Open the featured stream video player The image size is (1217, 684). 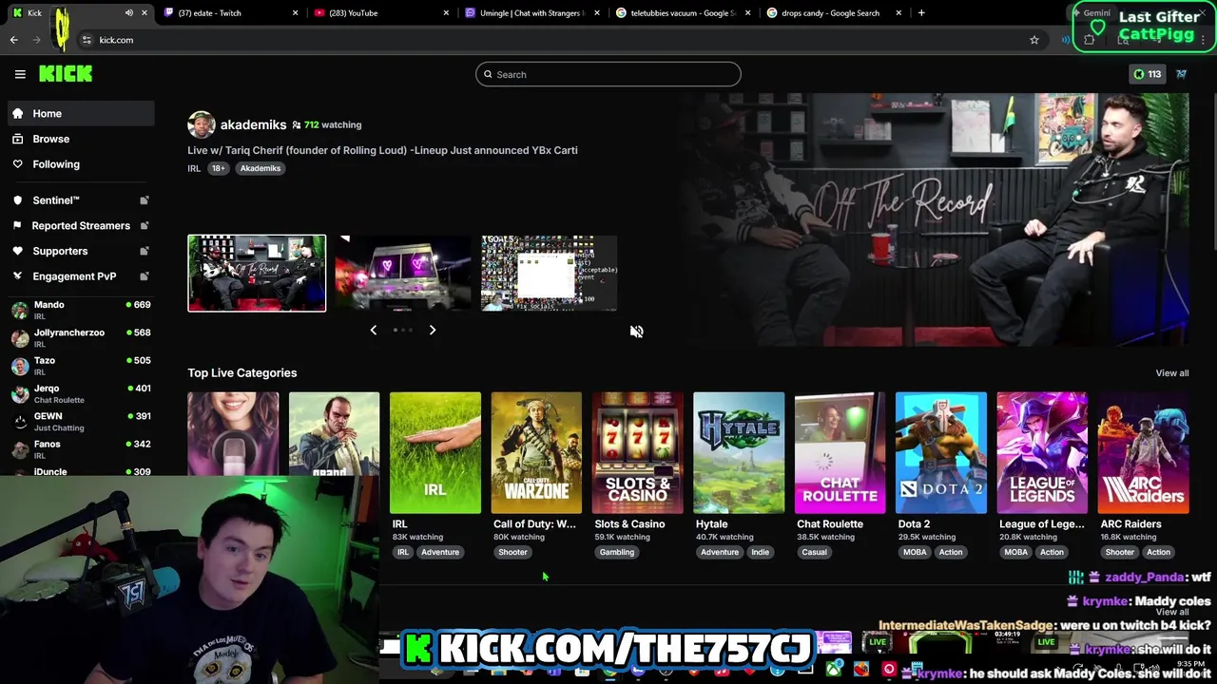pyautogui.click(x=932, y=219)
